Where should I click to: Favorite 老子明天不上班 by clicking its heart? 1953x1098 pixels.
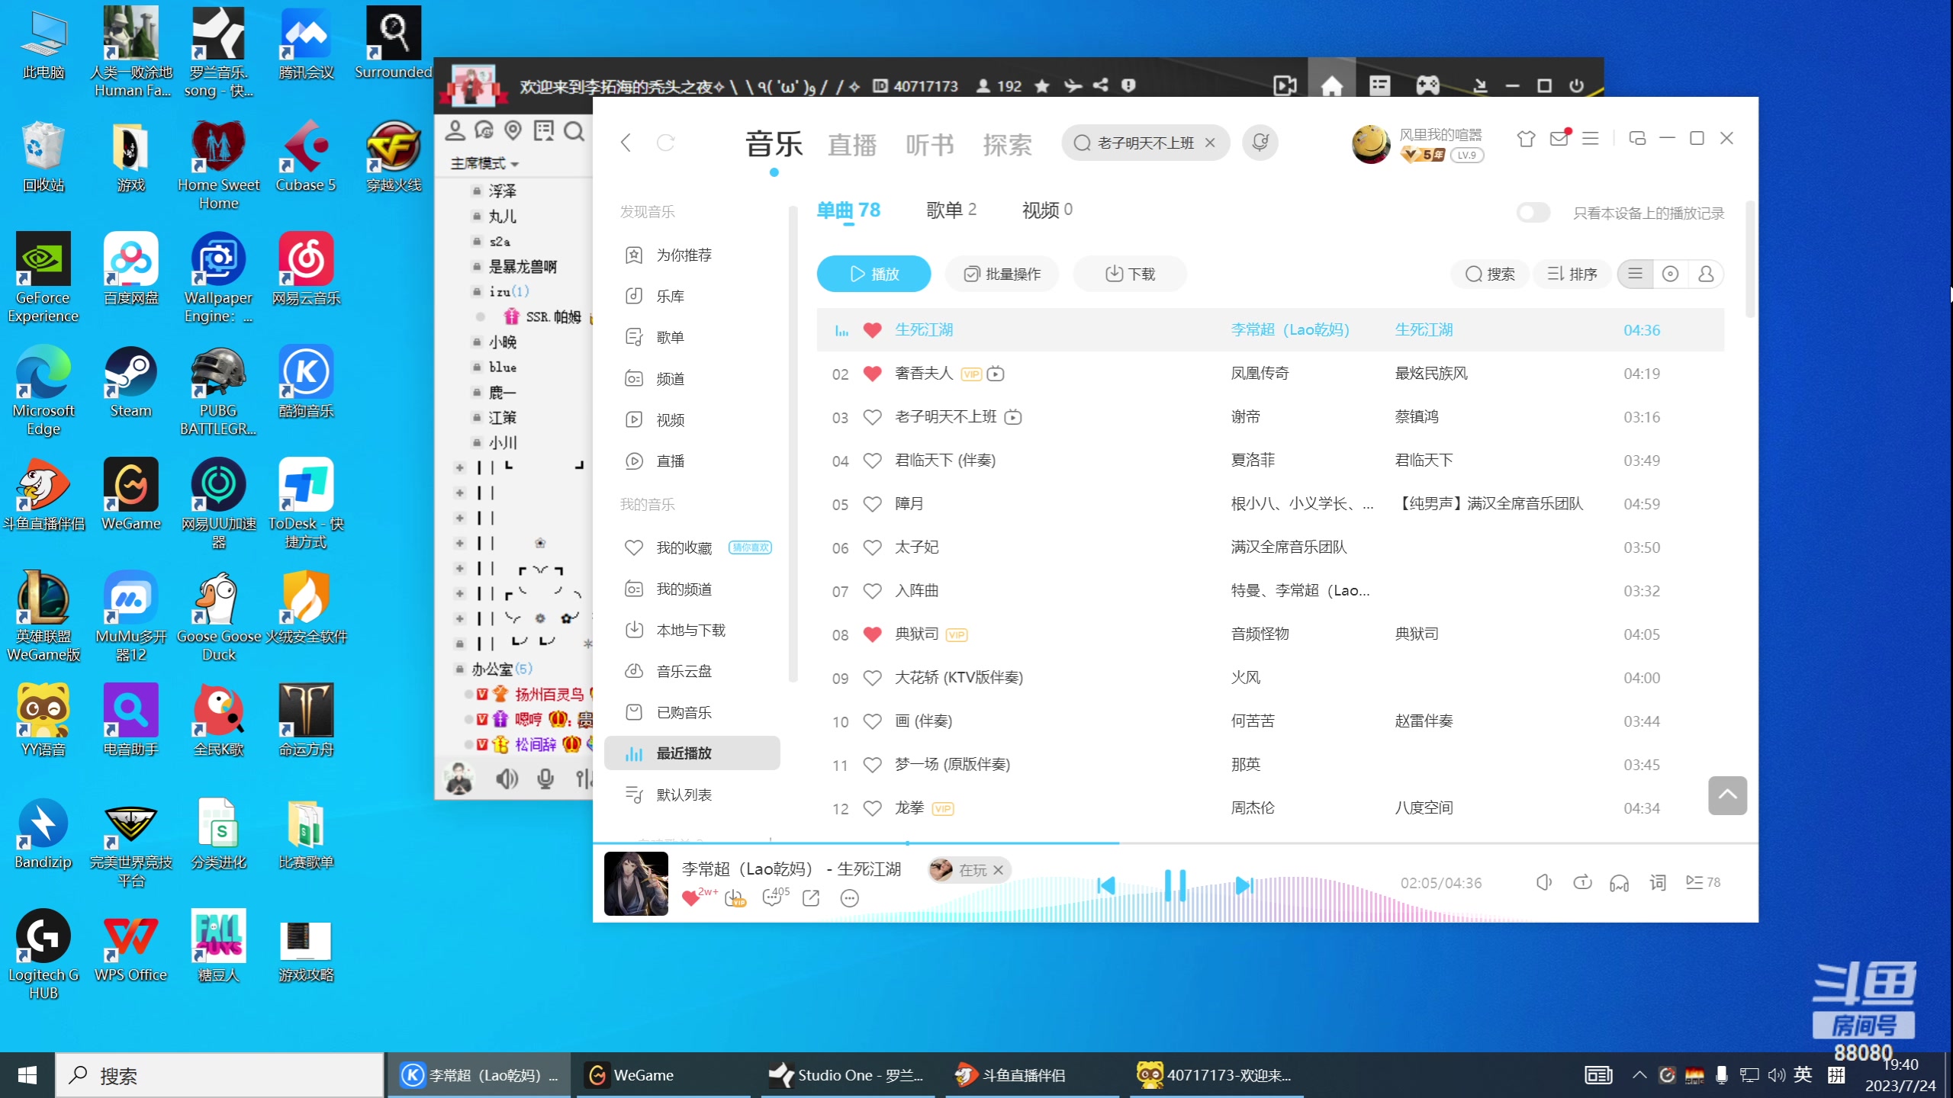(873, 417)
